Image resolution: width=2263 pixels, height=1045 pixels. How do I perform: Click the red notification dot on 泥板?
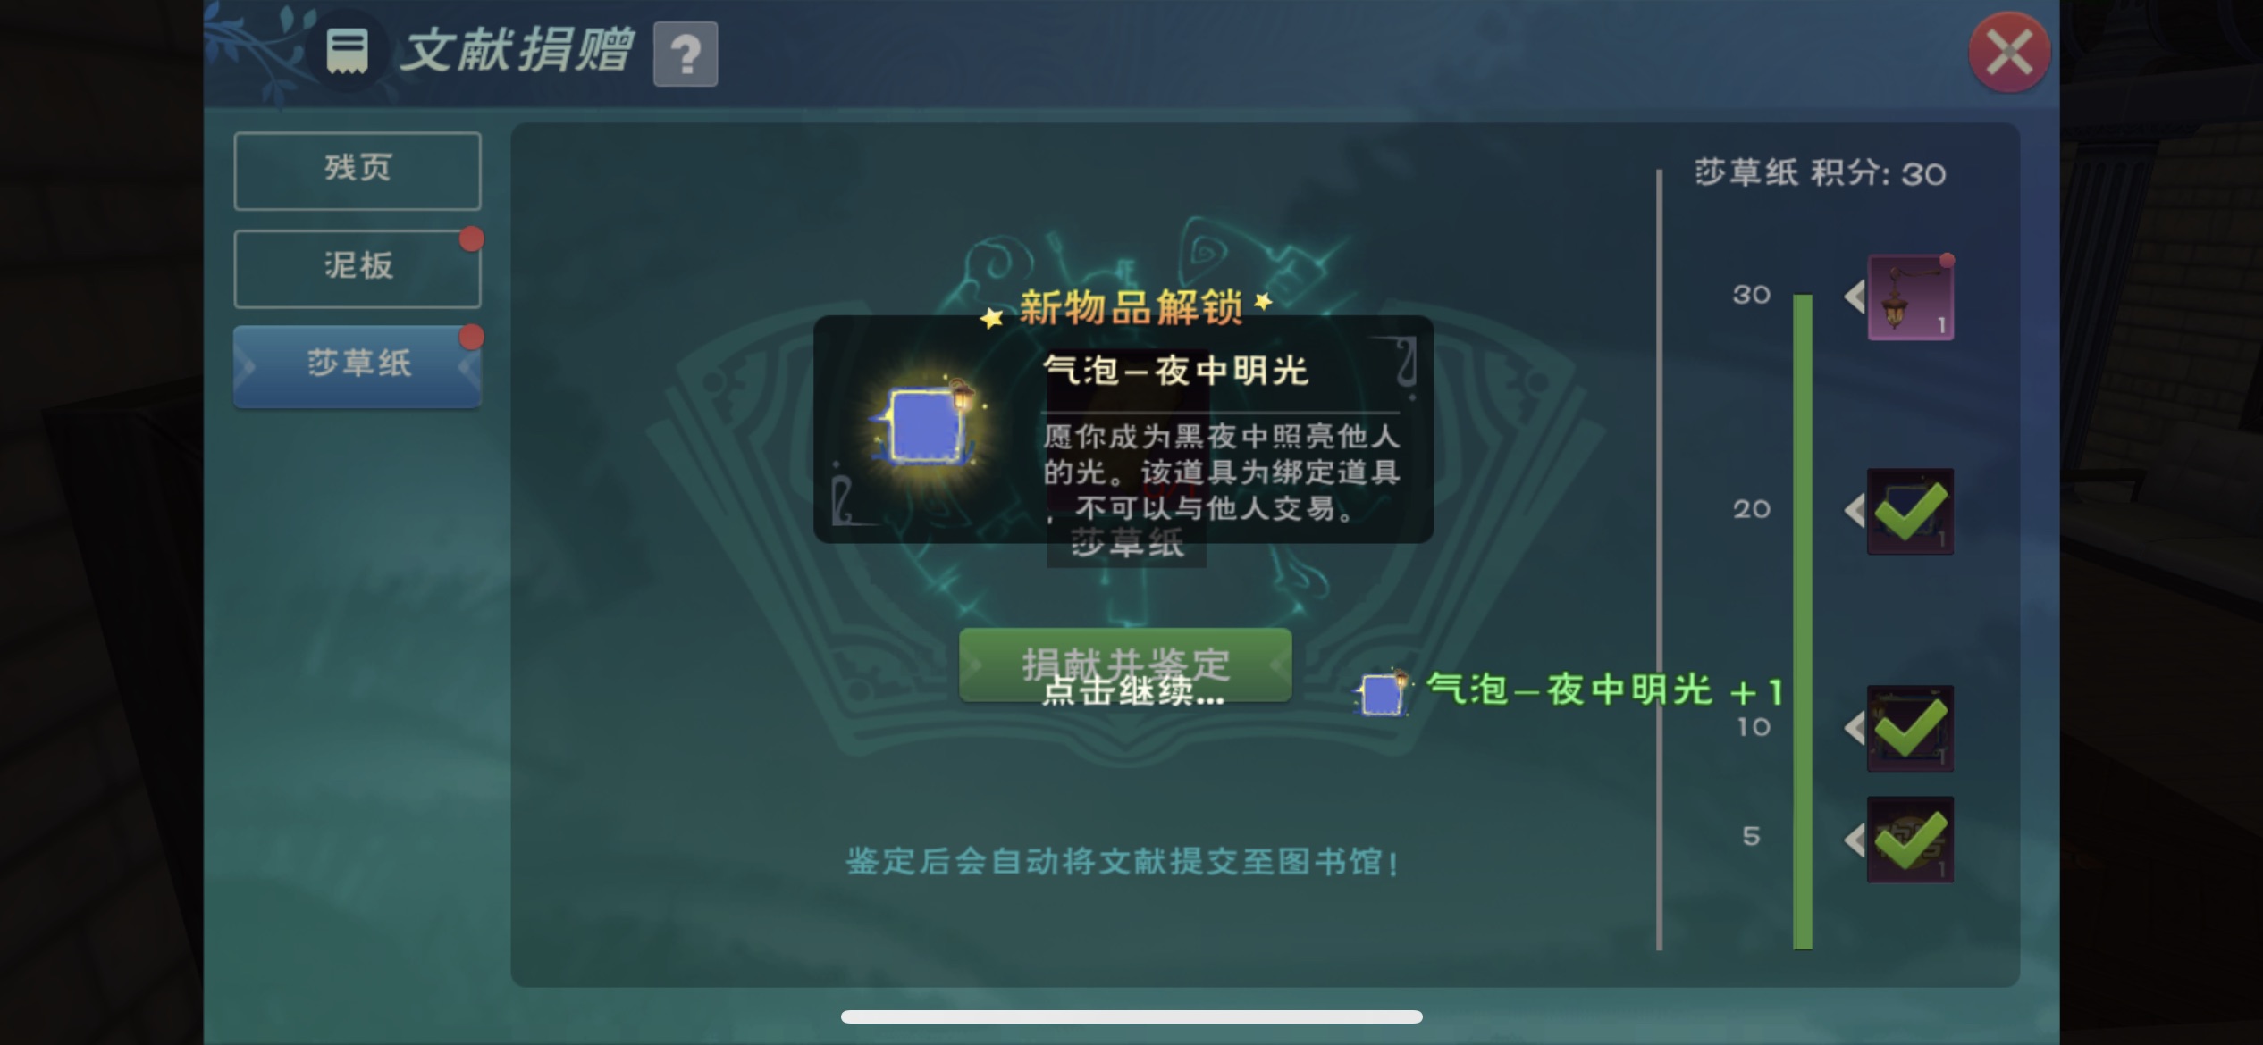(471, 239)
